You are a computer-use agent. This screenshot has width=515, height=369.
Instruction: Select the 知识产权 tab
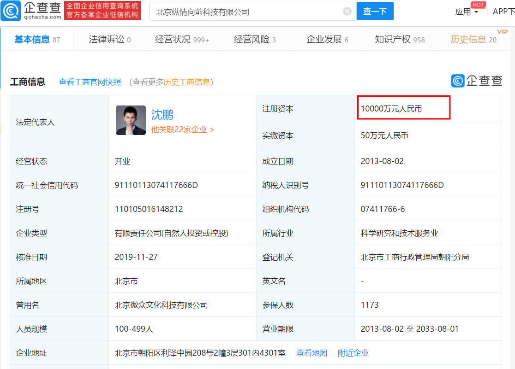(x=399, y=40)
